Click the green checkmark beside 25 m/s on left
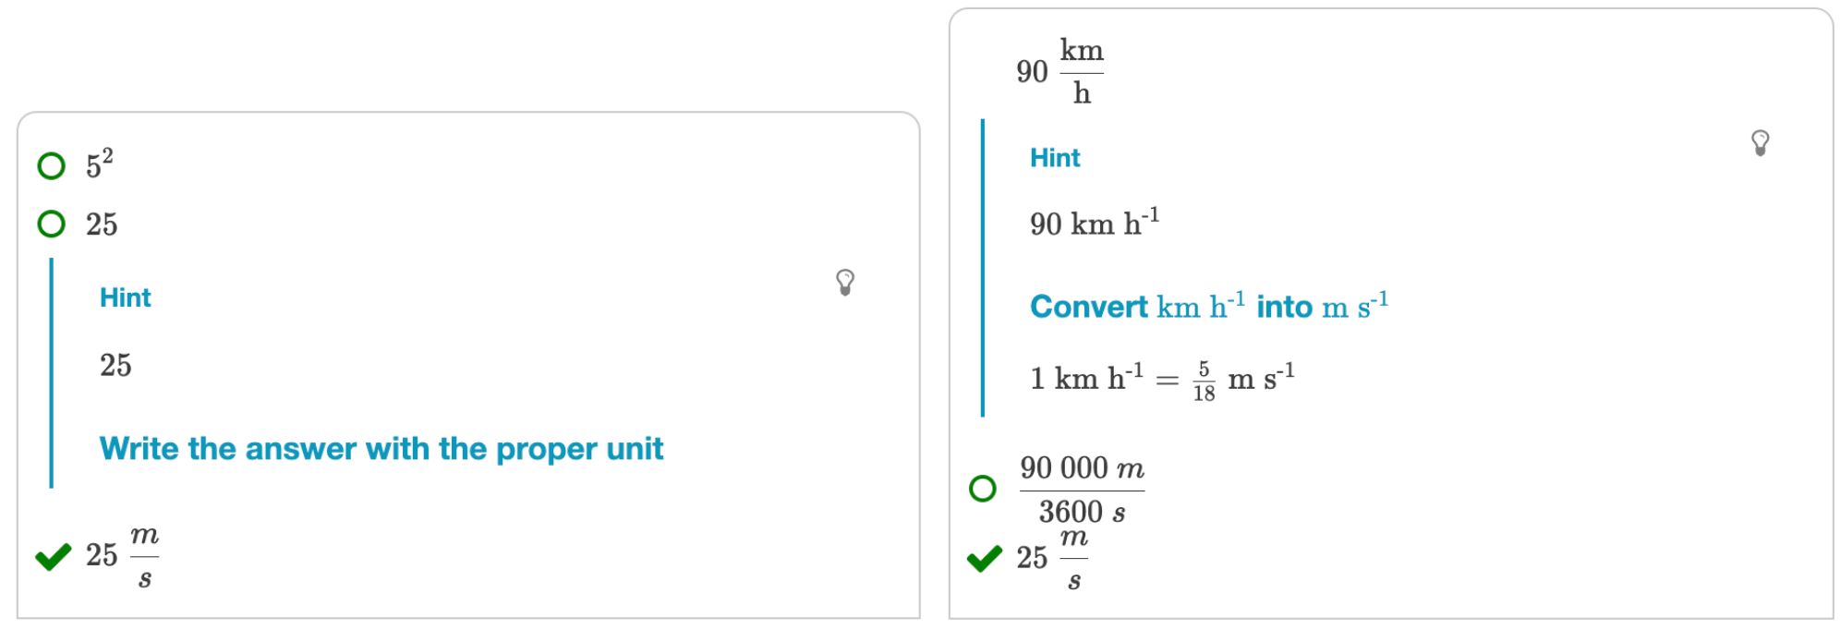Screen dimensions: 1840x630 pyautogui.click(x=53, y=556)
